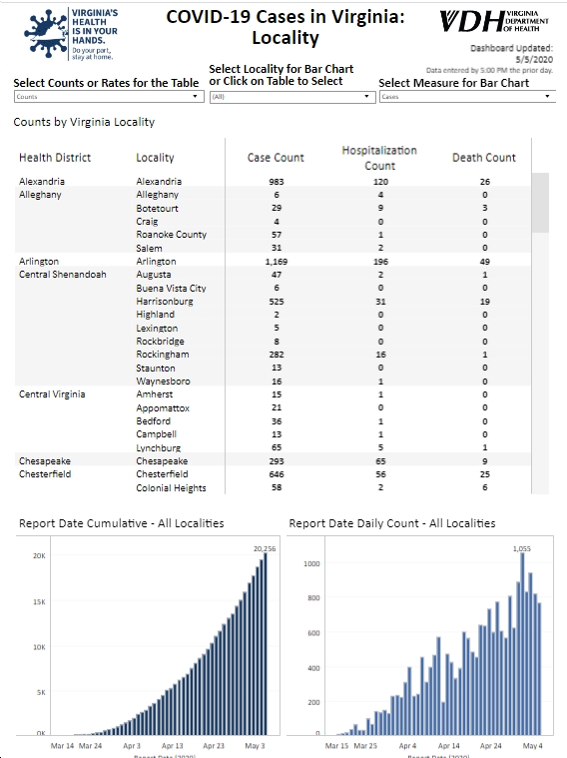Click the Virginia's Health virus logo
Image resolution: width=567 pixels, height=758 pixels.
[71, 34]
